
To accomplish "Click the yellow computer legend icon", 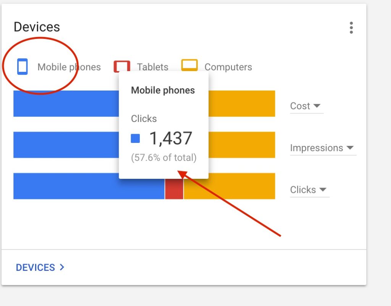I will pos(189,65).
